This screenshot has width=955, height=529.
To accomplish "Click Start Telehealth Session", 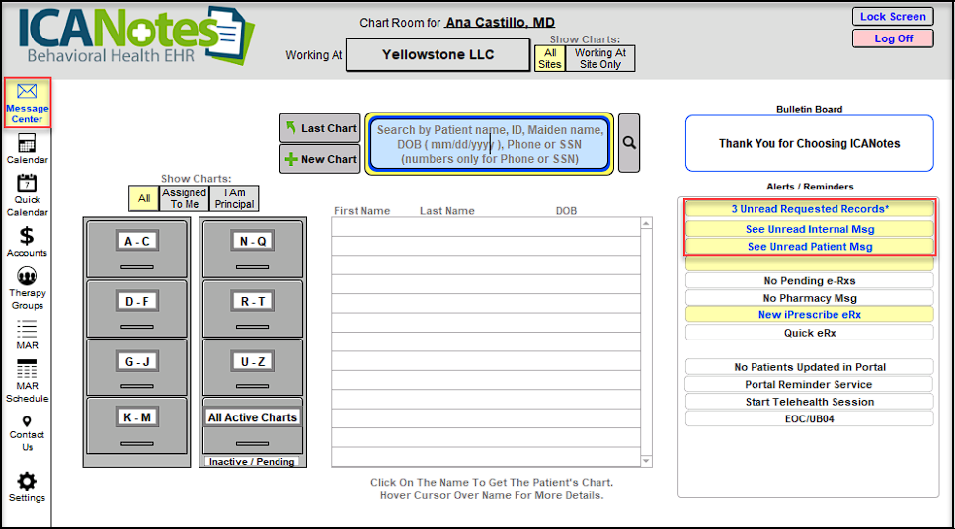I will [x=810, y=402].
